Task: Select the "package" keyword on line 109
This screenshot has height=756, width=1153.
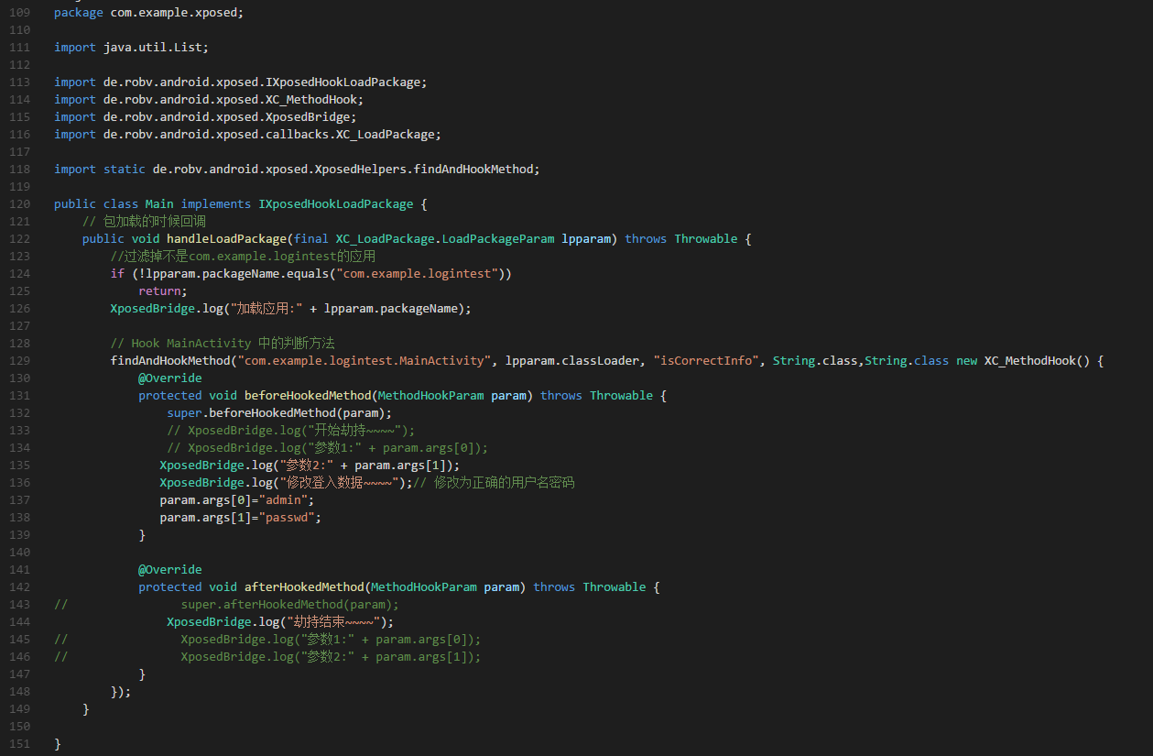Action: tap(79, 13)
